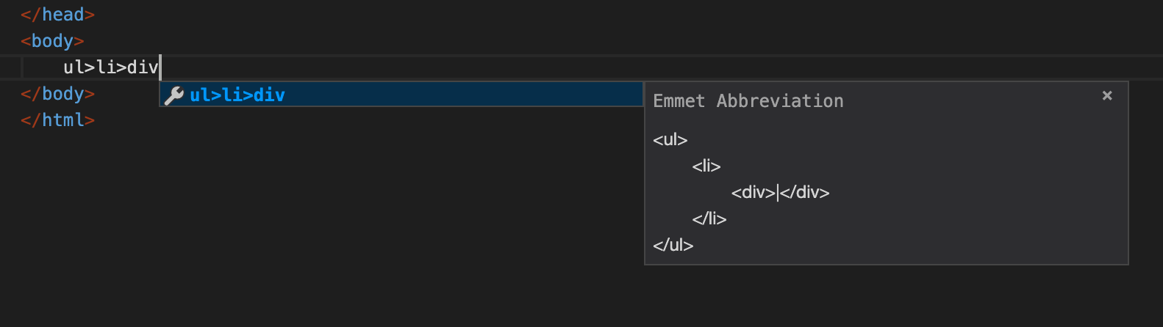Click the 'ul' portion of typed abbreviation
This screenshot has width=1163, height=327.
tap(74, 67)
